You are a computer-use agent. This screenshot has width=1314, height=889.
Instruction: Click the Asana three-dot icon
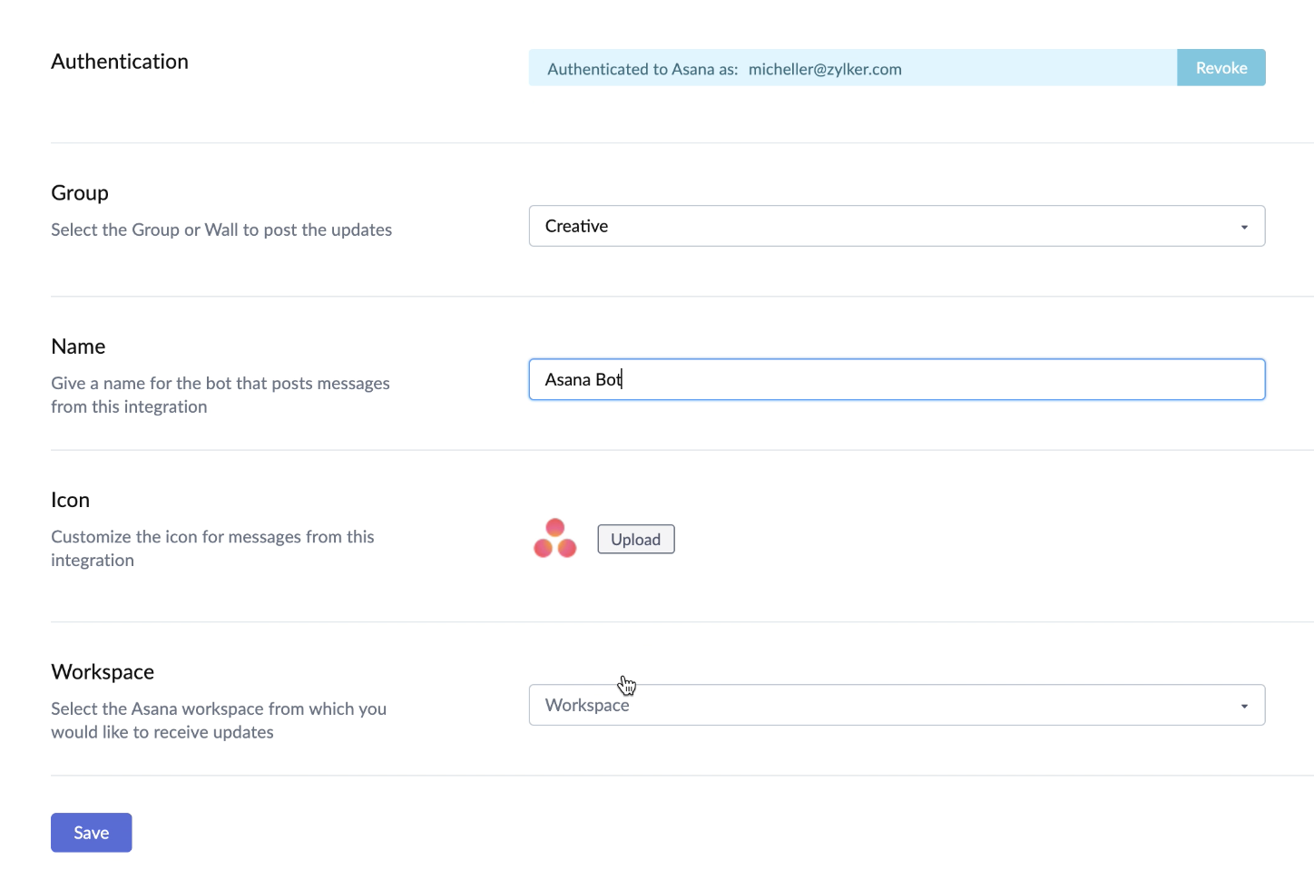point(555,539)
